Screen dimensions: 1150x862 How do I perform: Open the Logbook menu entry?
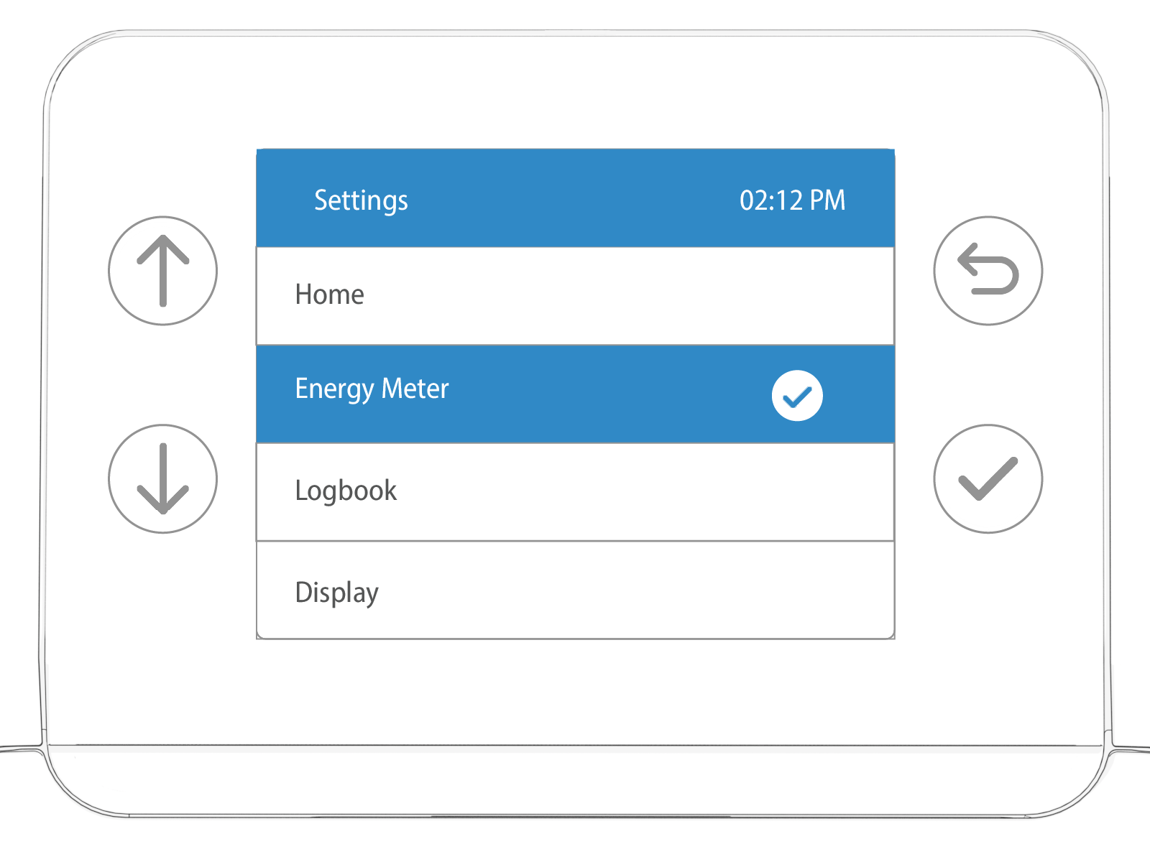pyautogui.click(x=575, y=492)
